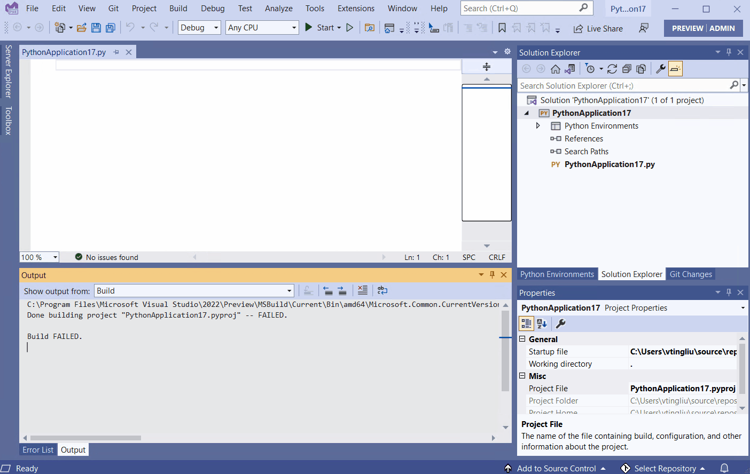Open the Debug menu
The image size is (750, 474).
pyautogui.click(x=213, y=8)
